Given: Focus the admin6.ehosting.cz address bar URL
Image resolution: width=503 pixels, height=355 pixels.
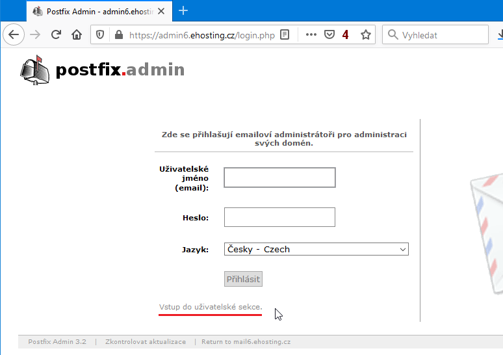Looking at the screenshot, I should click(x=202, y=35).
